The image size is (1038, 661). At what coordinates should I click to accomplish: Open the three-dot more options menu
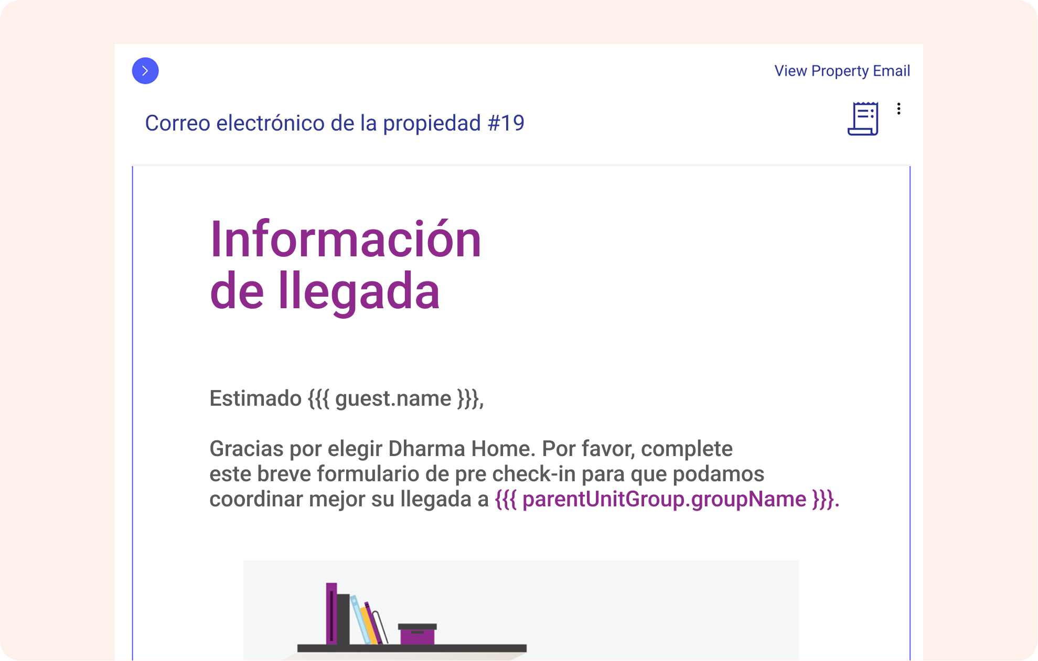click(x=898, y=109)
